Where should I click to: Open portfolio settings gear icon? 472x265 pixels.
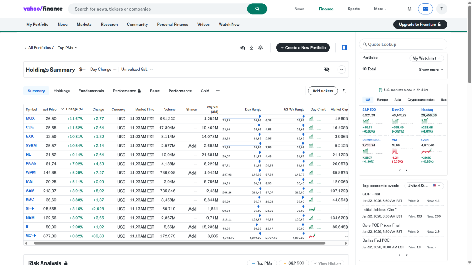point(261,48)
